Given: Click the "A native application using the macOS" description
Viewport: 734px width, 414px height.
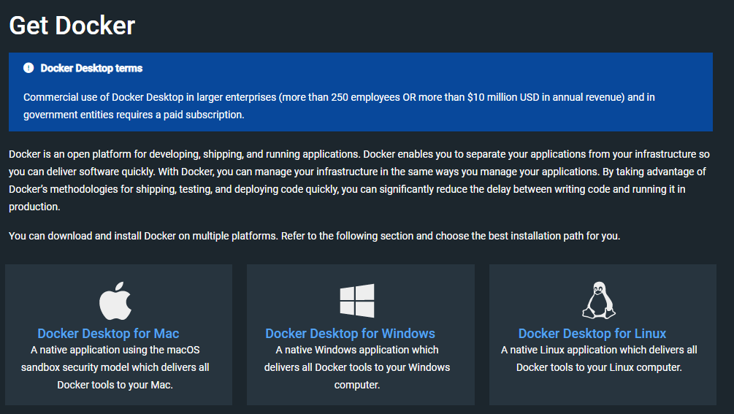Looking at the screenshot, I should tap(115, 367).
